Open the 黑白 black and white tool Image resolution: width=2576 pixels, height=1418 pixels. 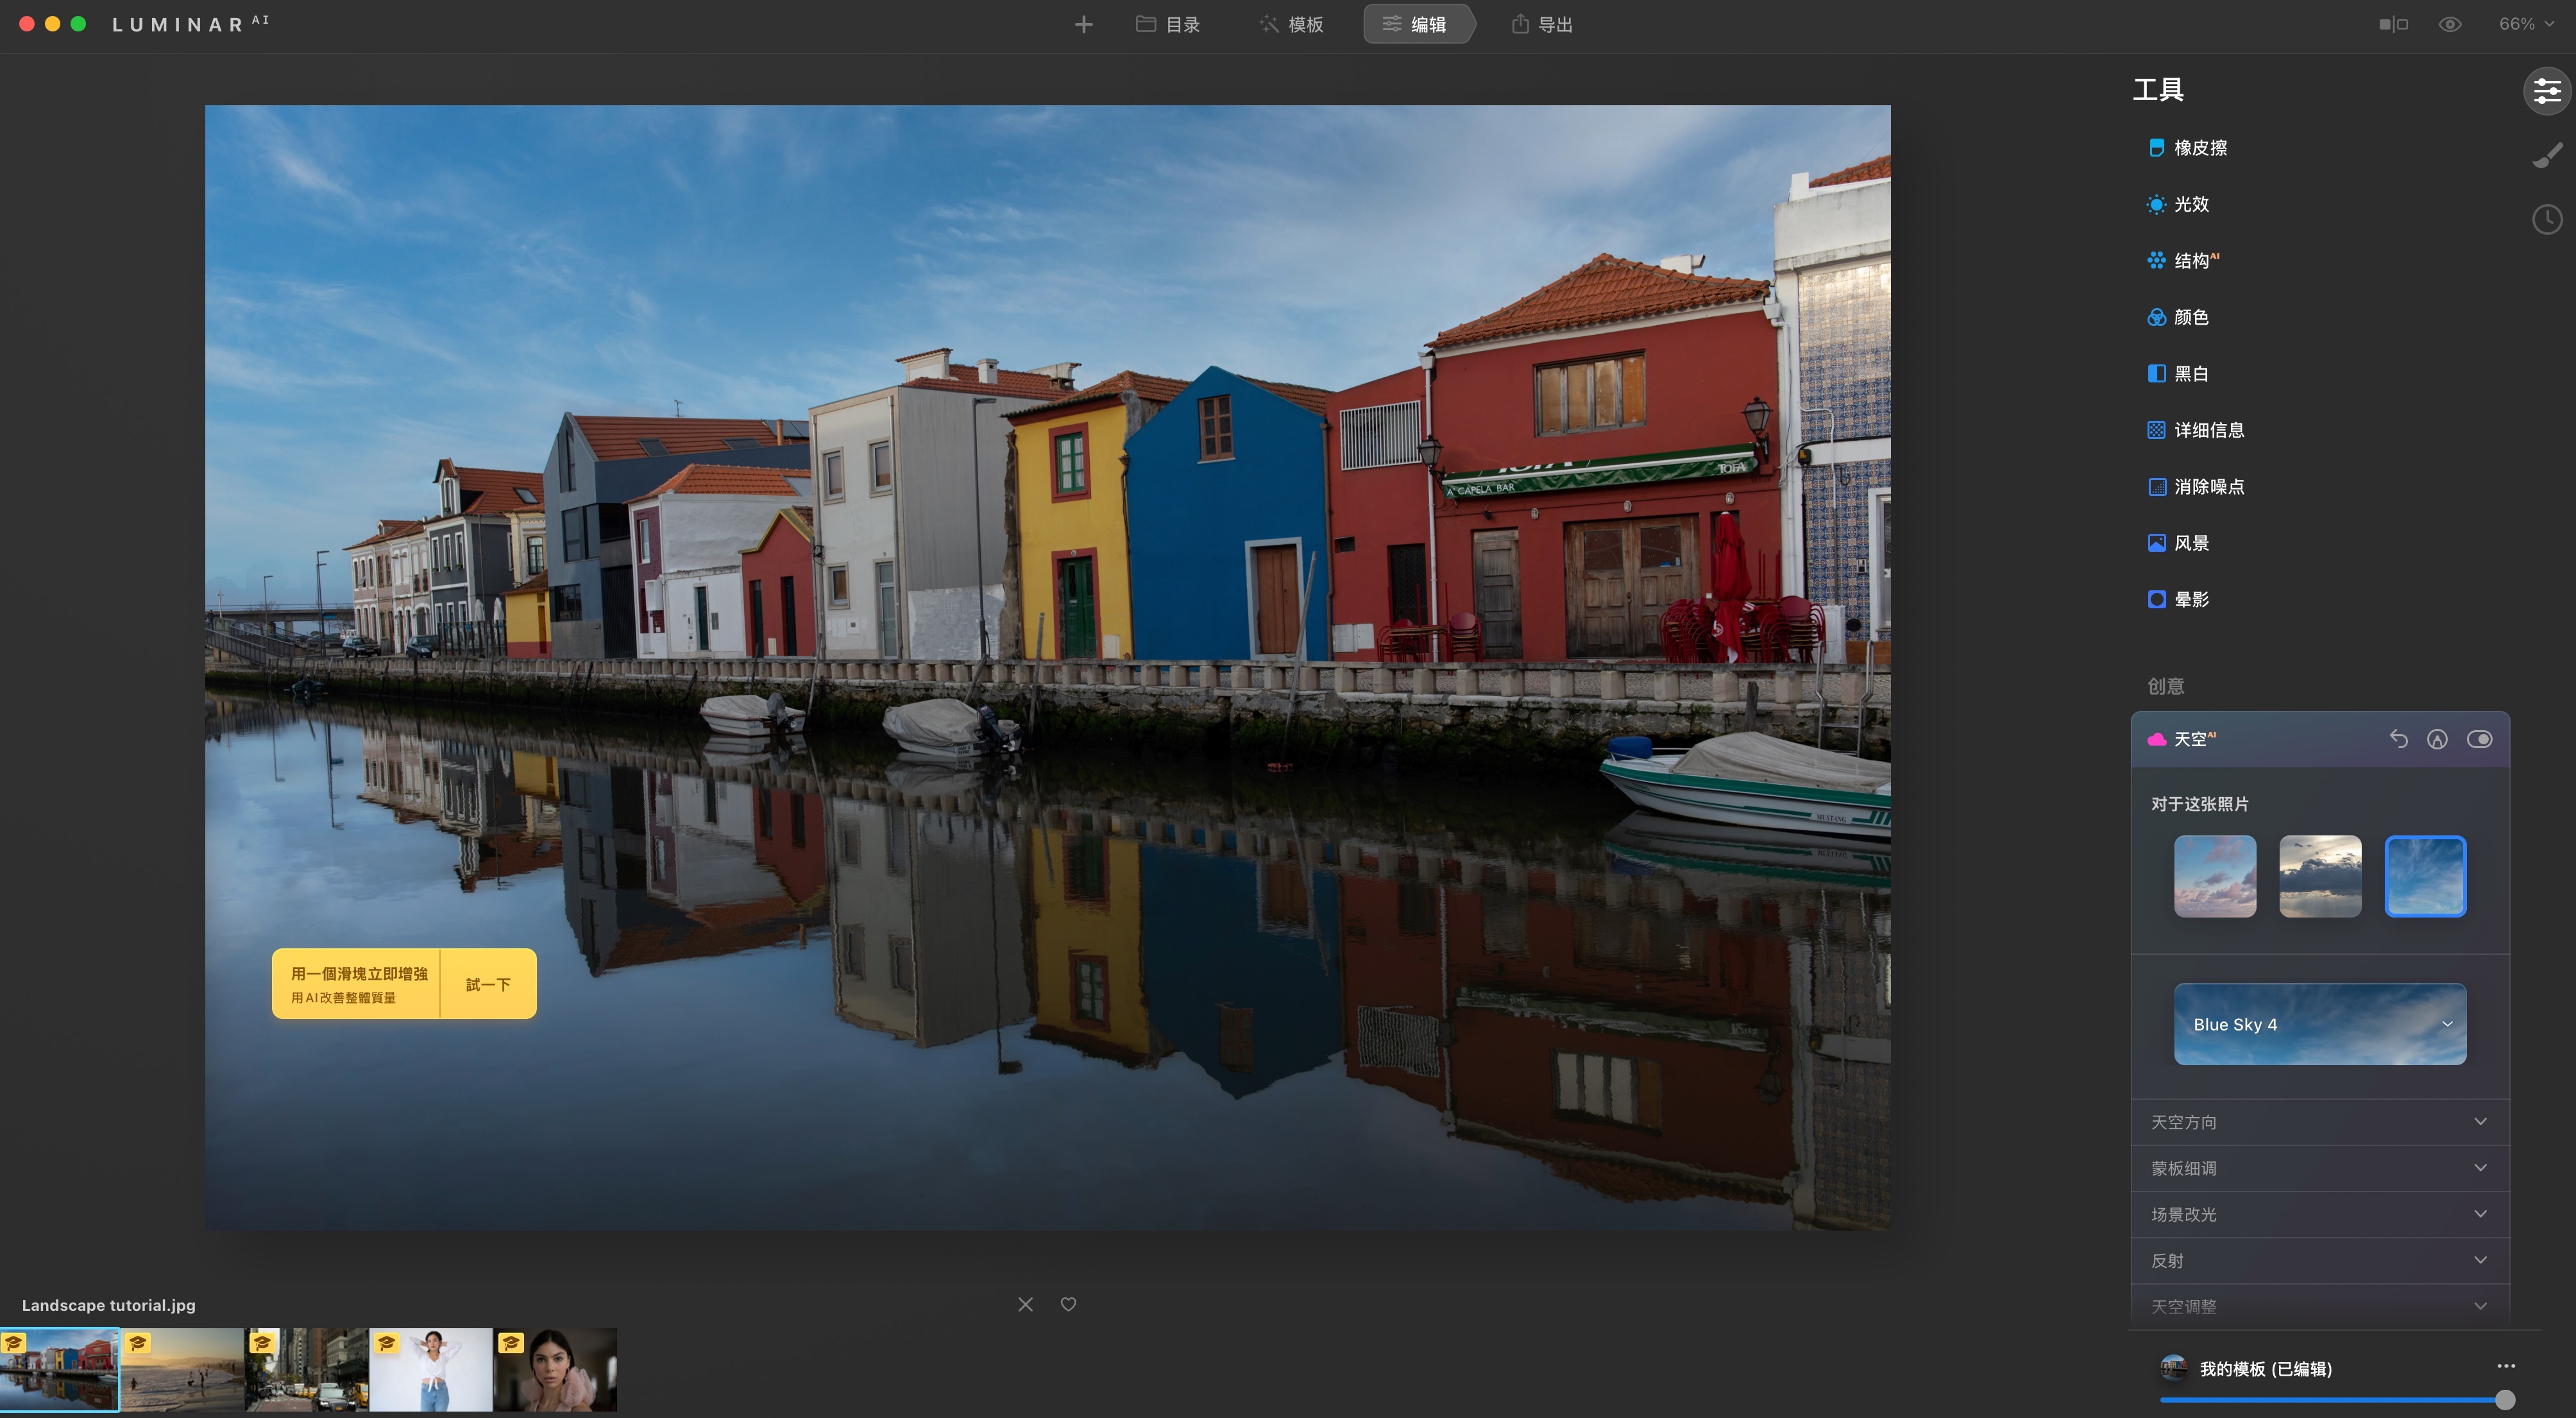coord(2178,374)
